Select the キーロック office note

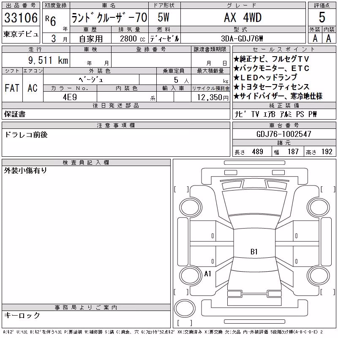(22, 315)
